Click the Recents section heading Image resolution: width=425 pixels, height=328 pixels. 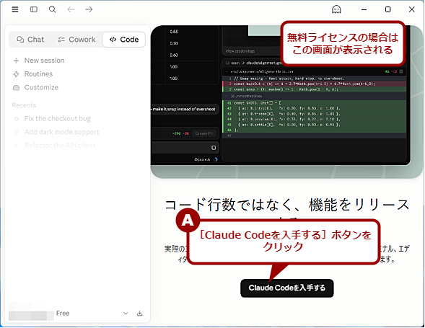point(24,105)
